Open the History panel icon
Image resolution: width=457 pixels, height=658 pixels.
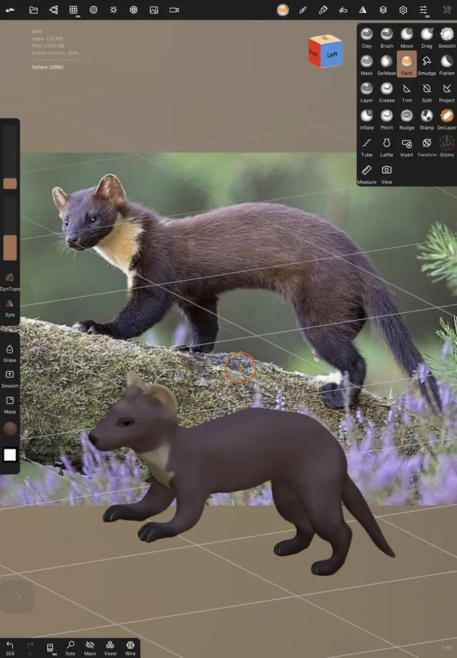(x=50, y=647)
